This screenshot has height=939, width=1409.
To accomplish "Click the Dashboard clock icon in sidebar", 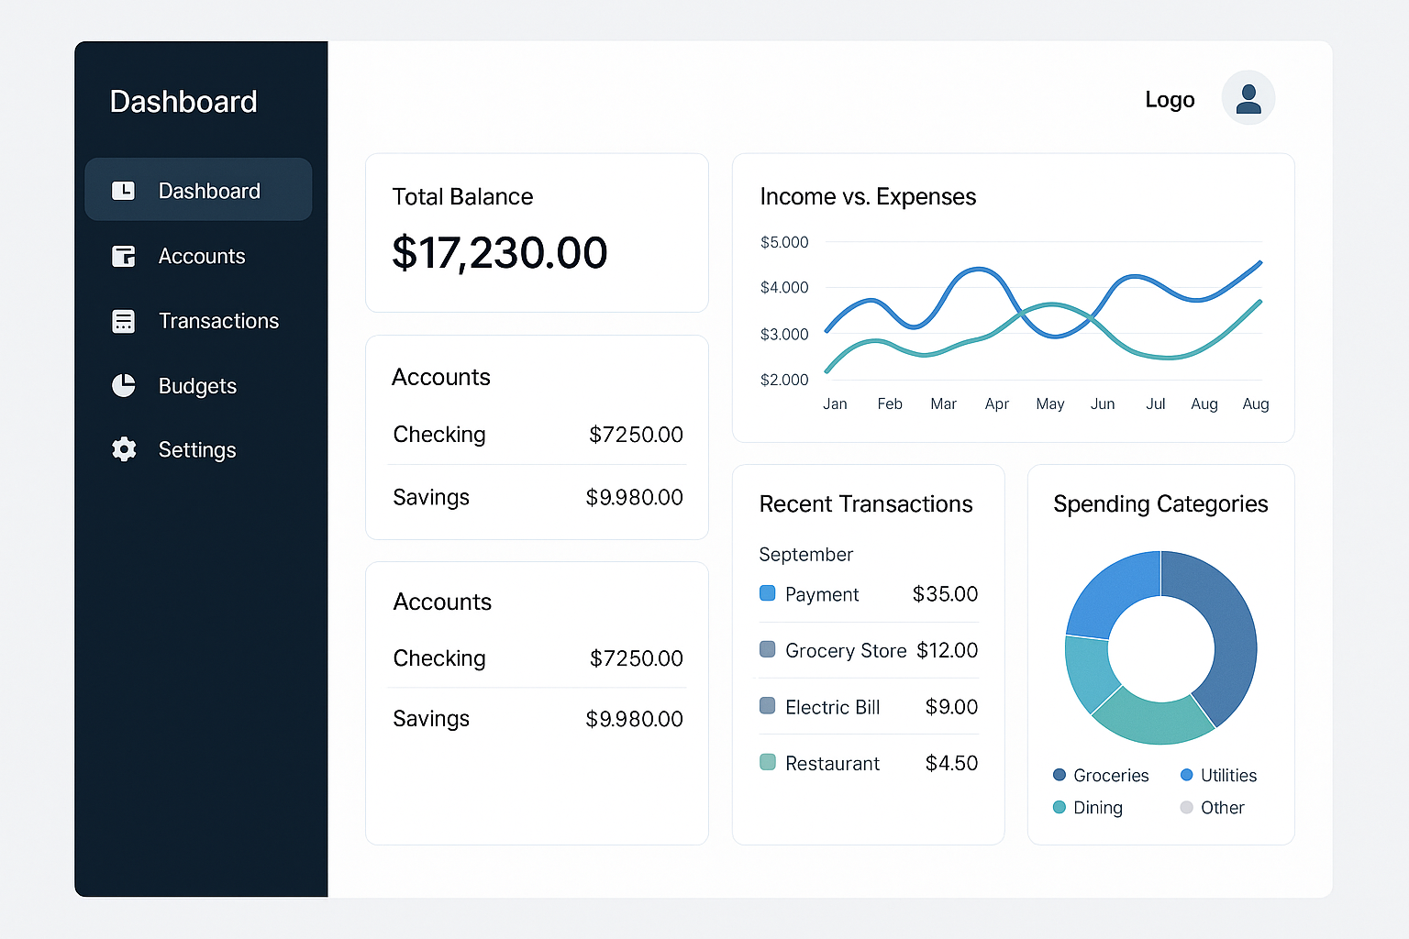I will tap(123, 191).
